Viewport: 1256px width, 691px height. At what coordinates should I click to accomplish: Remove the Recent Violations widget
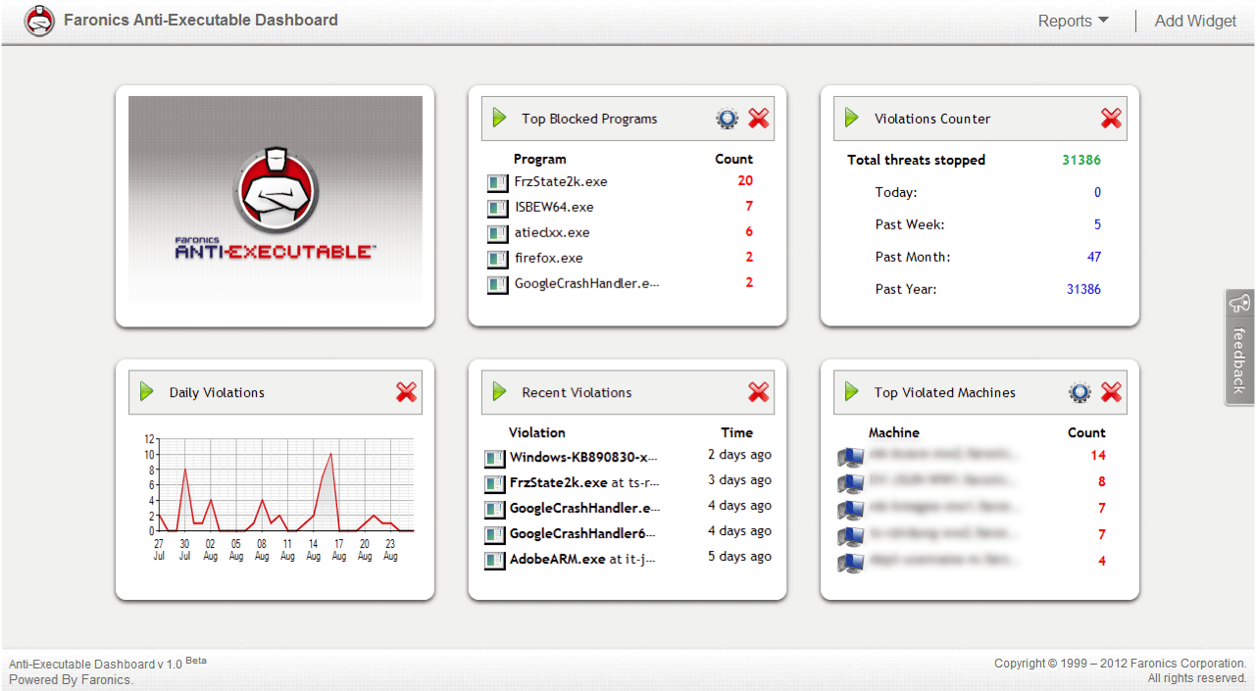coord(758,391)
